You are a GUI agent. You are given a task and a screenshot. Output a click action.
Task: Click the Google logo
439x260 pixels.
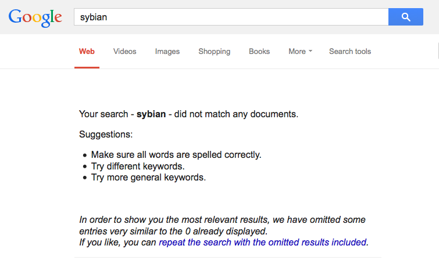click(35, 17)
